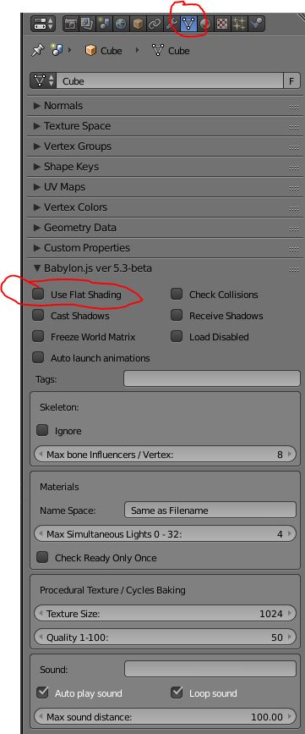Open the Render properties camera tab
This screenshot has height=734, width=305.
70,24
